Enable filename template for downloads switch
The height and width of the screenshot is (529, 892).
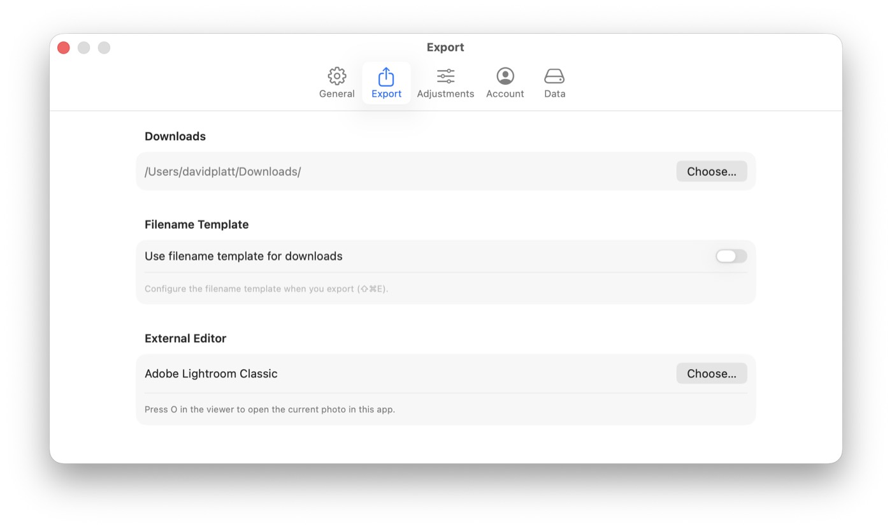coord(731,256)
